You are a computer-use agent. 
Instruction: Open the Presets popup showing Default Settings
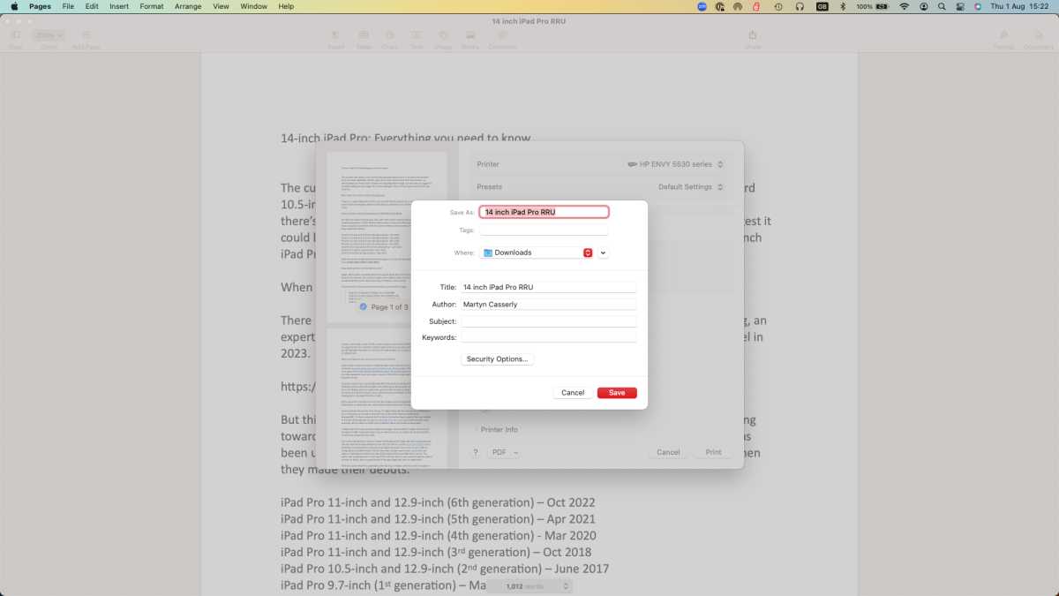click(x=691, y=187)
